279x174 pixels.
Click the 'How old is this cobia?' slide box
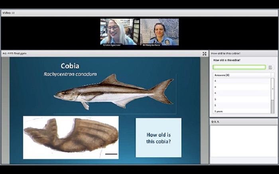(x=158, y=137)
